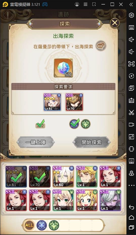Open the location pin icon

tap(131, 173)
